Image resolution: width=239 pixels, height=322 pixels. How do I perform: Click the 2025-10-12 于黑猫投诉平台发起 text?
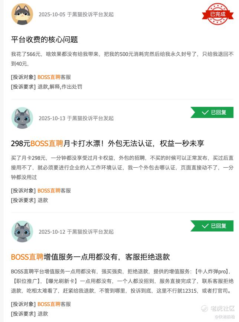coord(76,232)
